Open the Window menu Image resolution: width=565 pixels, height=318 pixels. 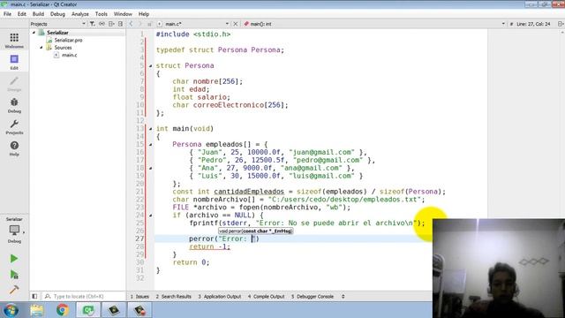click(123, 14)
